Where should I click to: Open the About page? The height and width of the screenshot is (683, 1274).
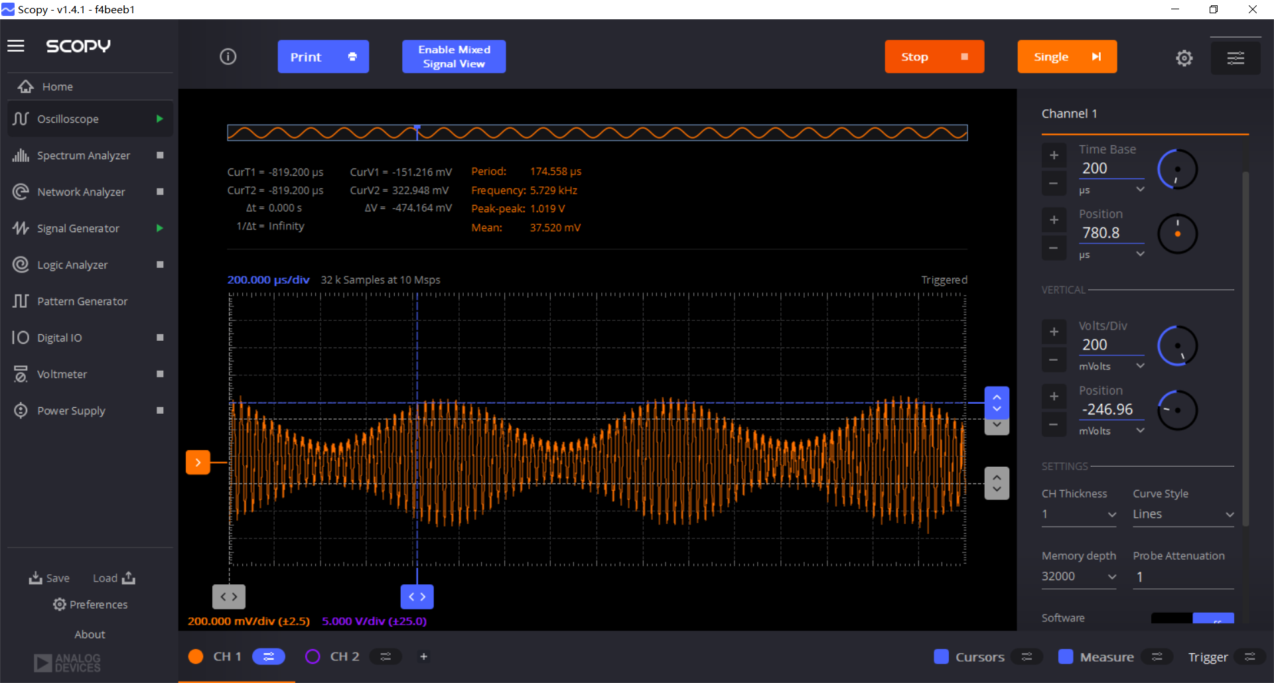(90, 635)
